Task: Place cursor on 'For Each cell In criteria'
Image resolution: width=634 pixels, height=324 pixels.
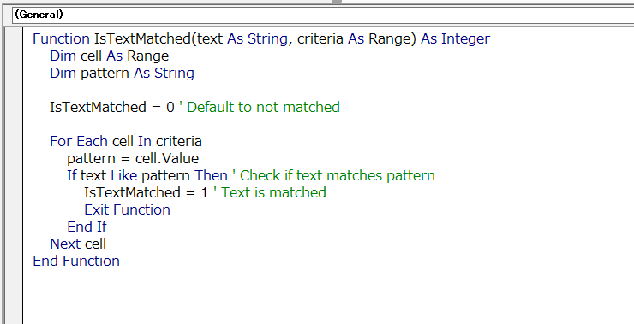Action: coord(126,141)
